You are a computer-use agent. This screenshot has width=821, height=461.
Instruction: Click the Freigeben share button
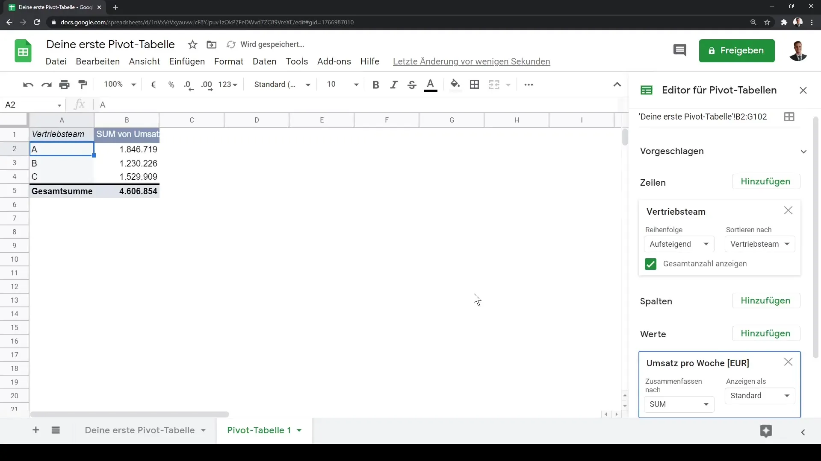click(x=736, y=51)
